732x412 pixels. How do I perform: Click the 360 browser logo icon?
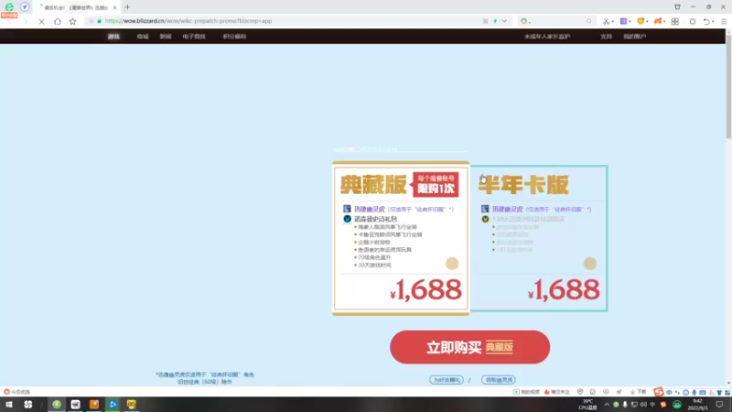tap(9, 7)
